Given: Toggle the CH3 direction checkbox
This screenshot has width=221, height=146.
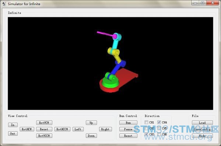Looking at the screenshot, I should (147, 134).
